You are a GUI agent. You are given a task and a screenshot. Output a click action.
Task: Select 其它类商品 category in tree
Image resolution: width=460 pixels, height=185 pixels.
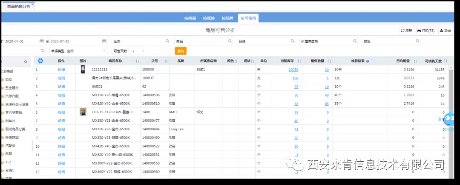click(x=14, y=112)
